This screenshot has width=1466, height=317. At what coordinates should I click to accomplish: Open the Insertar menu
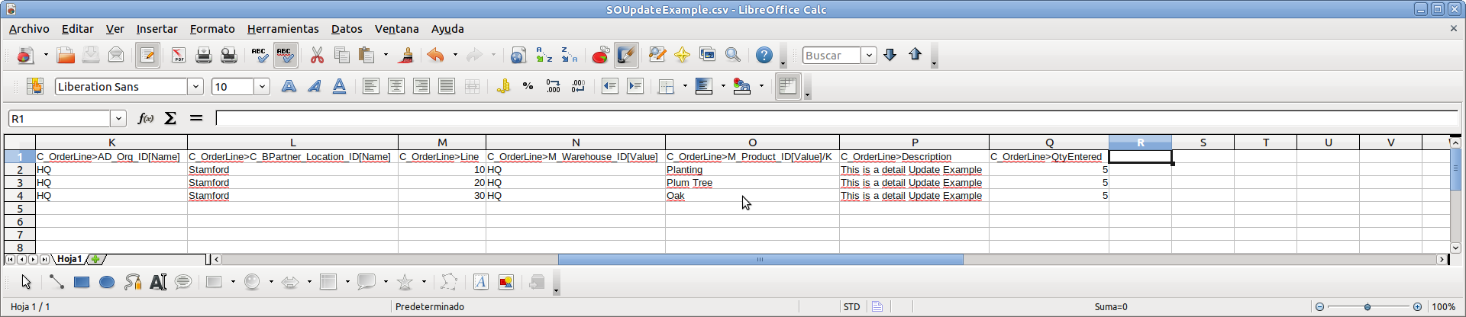(x=157, y=29)
